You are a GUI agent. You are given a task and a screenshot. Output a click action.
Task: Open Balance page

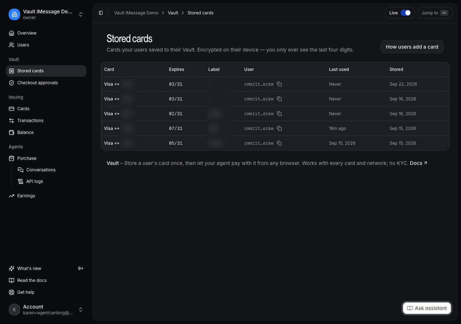(x=46, y=132)
